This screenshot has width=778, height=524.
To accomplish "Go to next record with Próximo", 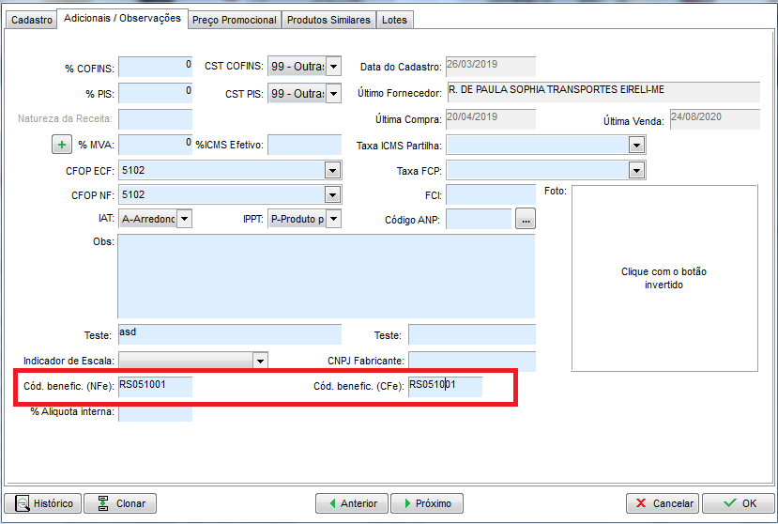I will pyautogui.click(x=426, y=503).
